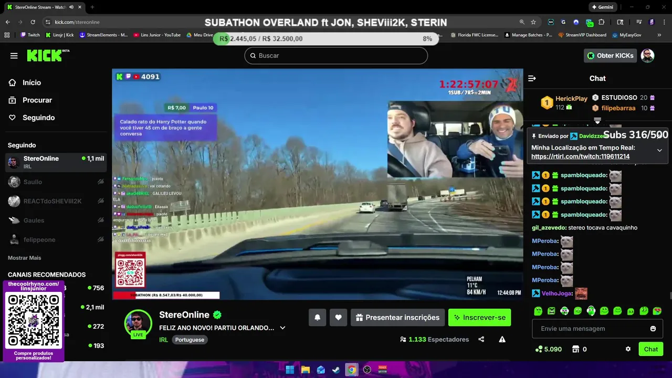Open StreamVIP Dashboard bookmark

[582, 35]
